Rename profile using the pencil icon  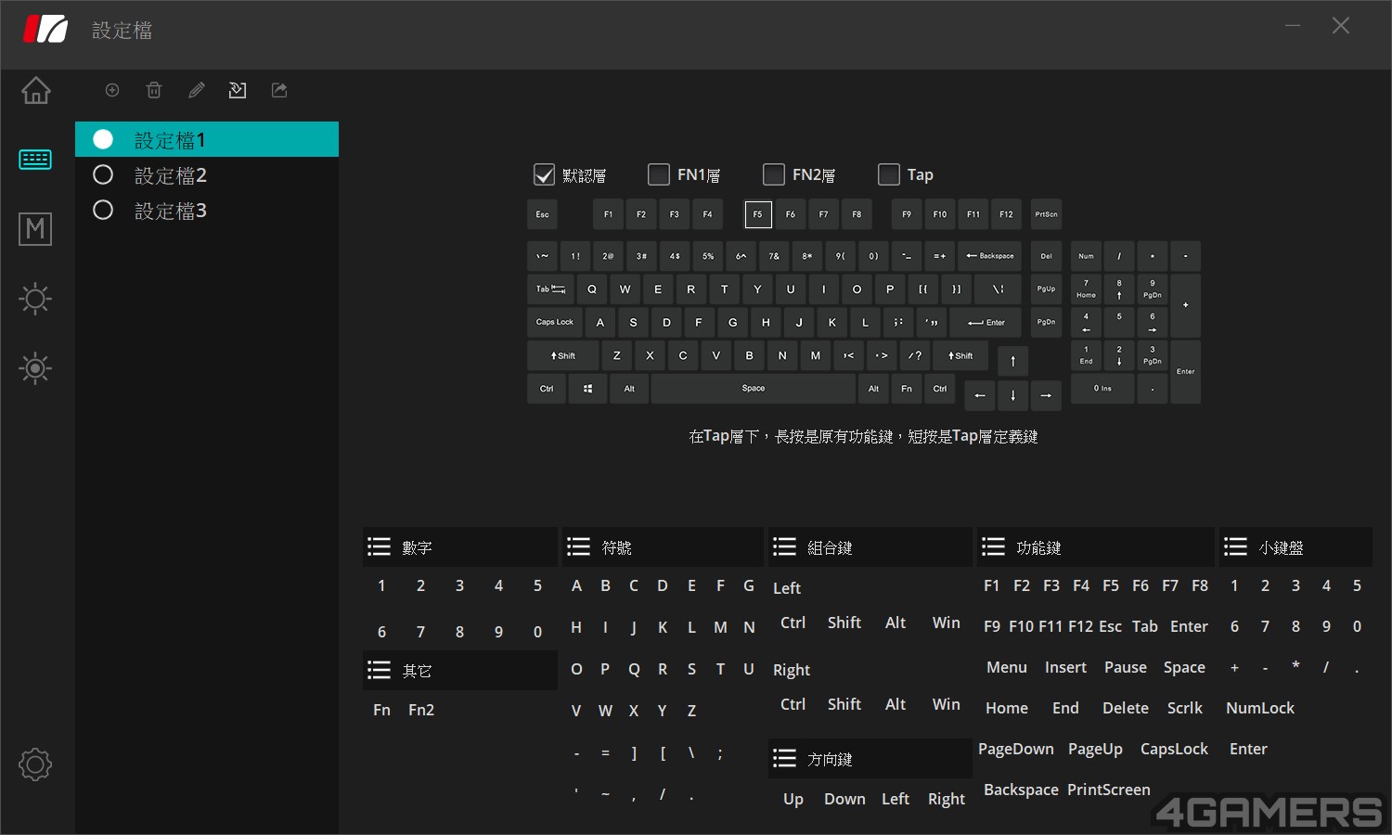(x=196, y=90)
